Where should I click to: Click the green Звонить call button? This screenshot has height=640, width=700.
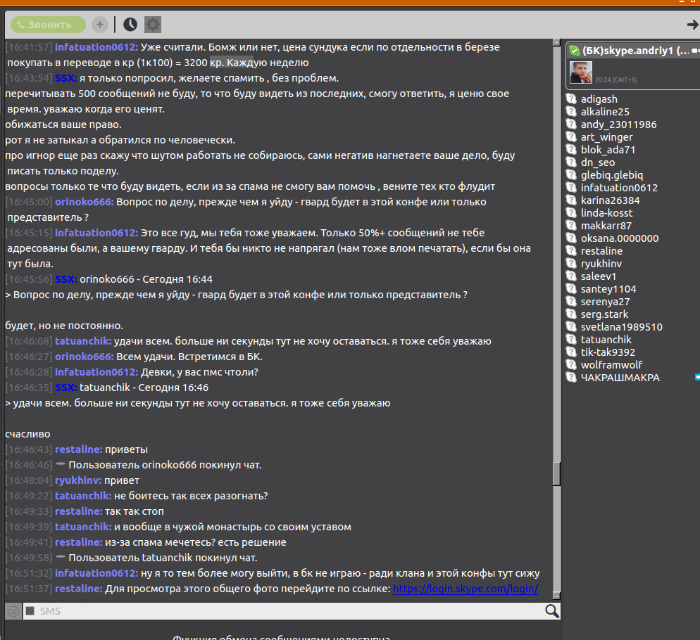pos(48,25)
